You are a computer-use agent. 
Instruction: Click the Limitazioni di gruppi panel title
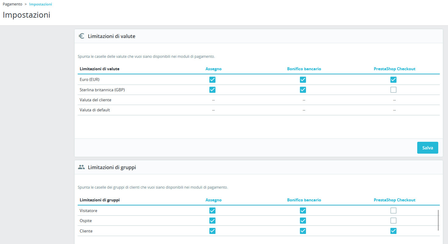coord(112,167)
